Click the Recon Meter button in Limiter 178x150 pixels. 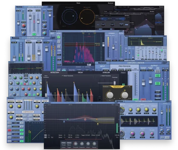pos(158,71)
